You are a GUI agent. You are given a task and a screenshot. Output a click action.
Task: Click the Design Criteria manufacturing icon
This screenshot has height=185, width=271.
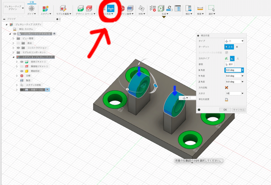click(130, 8)
